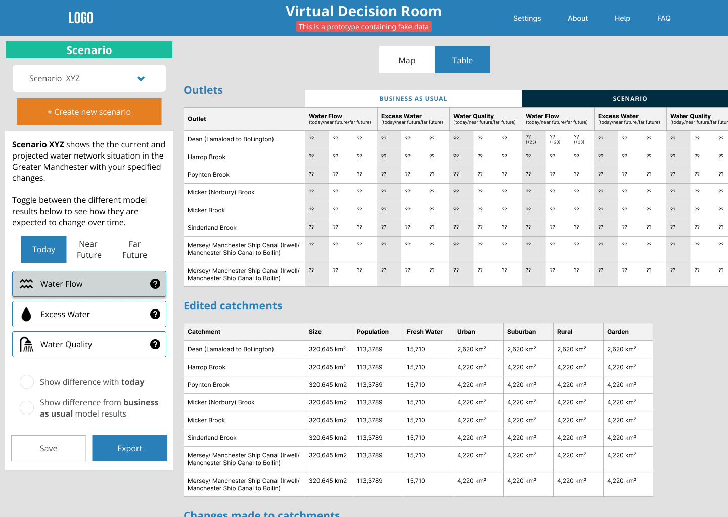
Task: Click the Fresh Water column header
Action: tap(425, 332)
